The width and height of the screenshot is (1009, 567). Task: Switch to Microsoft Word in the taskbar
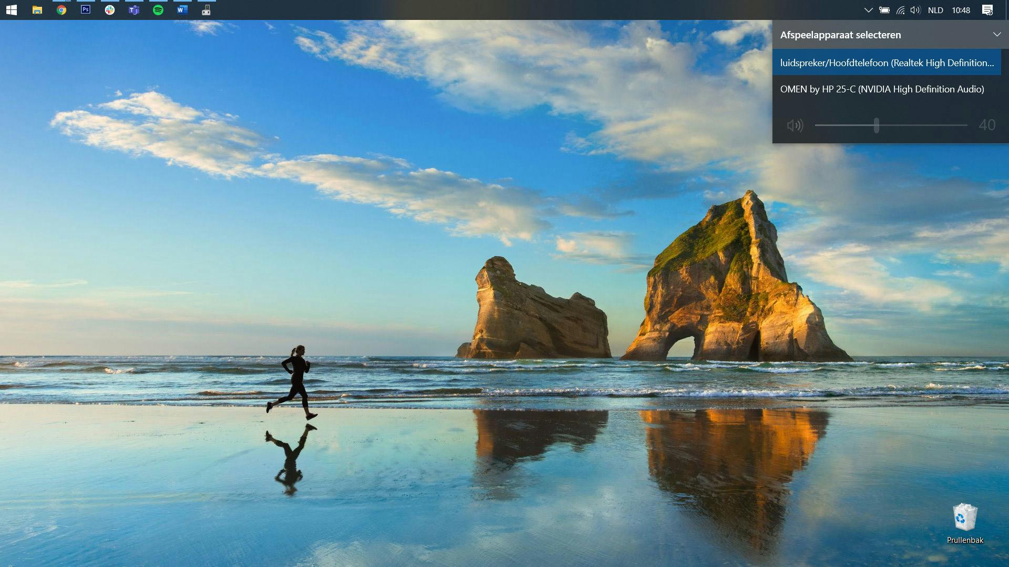pos(182,9)
